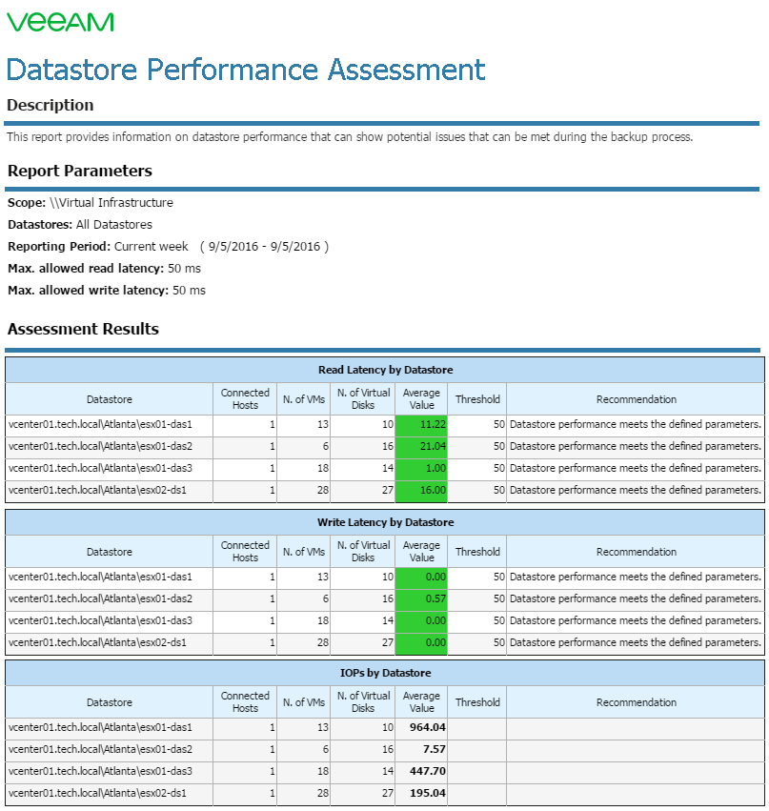Click the IOPs average value 195.04
769x811 pixels.
click(427, 794)
